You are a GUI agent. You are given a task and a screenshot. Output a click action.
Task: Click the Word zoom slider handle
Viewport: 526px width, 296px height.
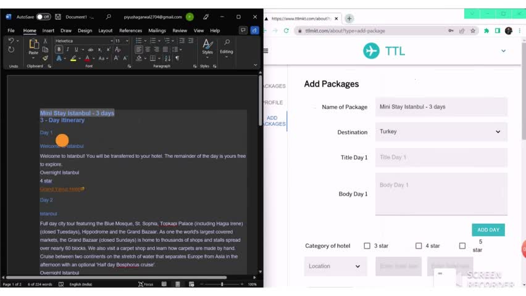(222, 284)
